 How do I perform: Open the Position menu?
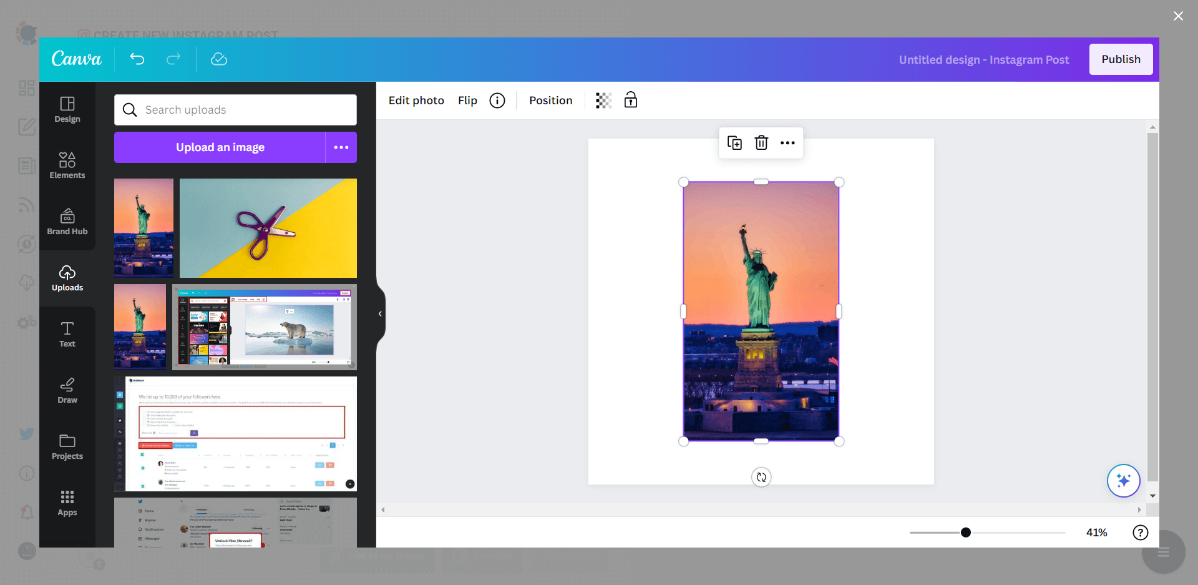(x=551, y=100)
